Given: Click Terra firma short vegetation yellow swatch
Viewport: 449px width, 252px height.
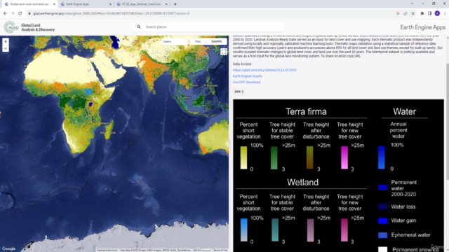Looking at the screenshot, I should tap(243, 157).
